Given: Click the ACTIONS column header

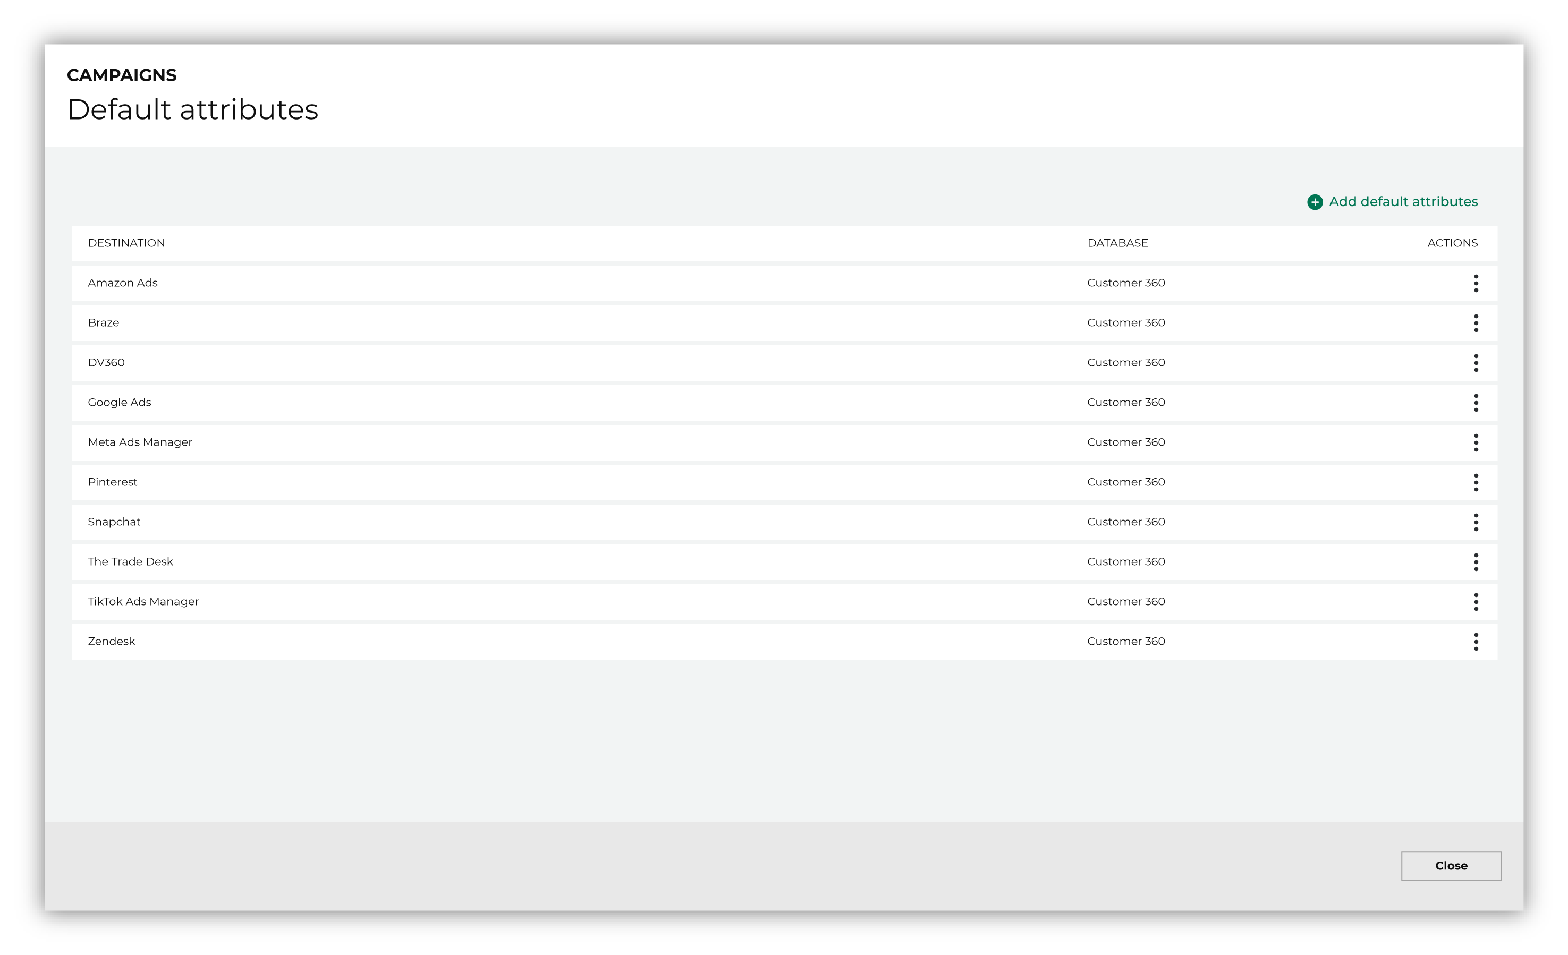Looking at the screenshot, I should coord(1452,243).
